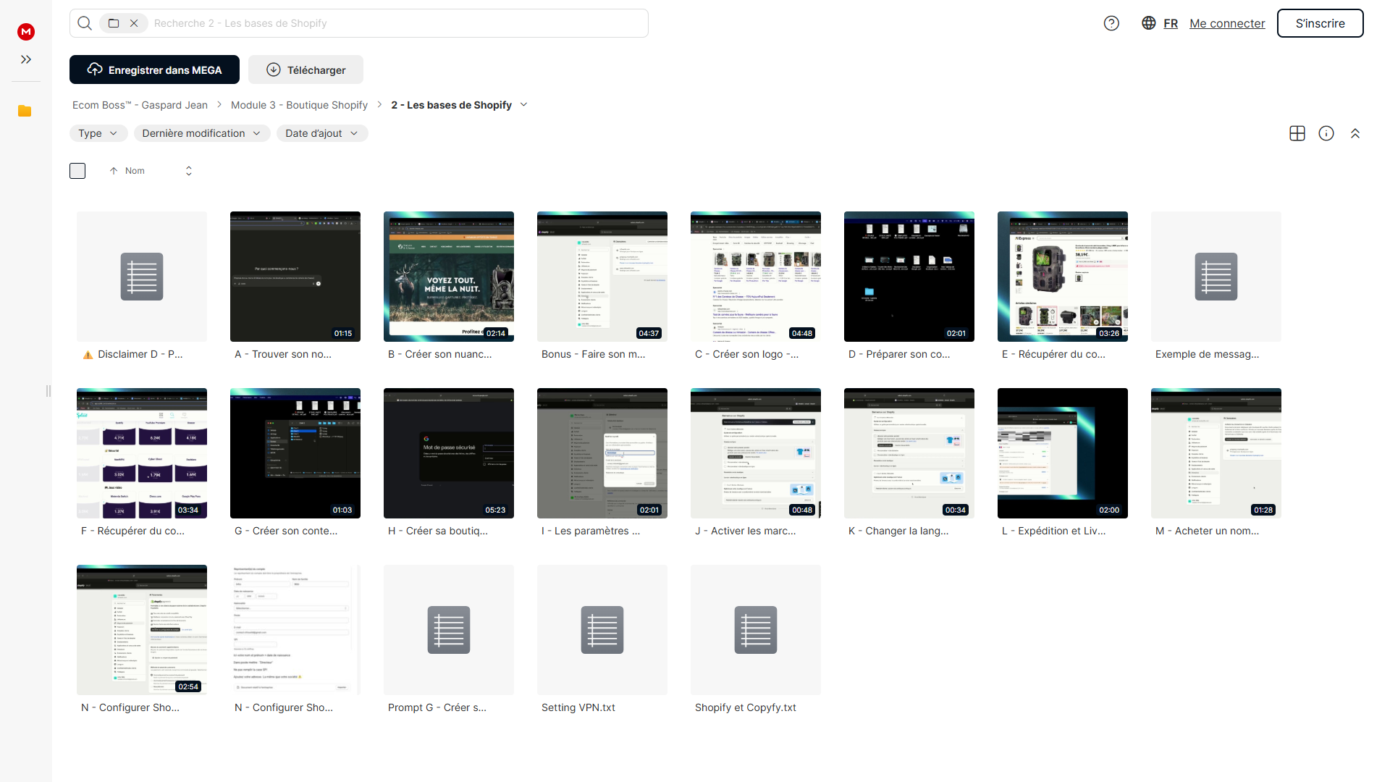1390x782 pixels.
Task: Open the globe language icon
Action: (x=1148, y=23)
